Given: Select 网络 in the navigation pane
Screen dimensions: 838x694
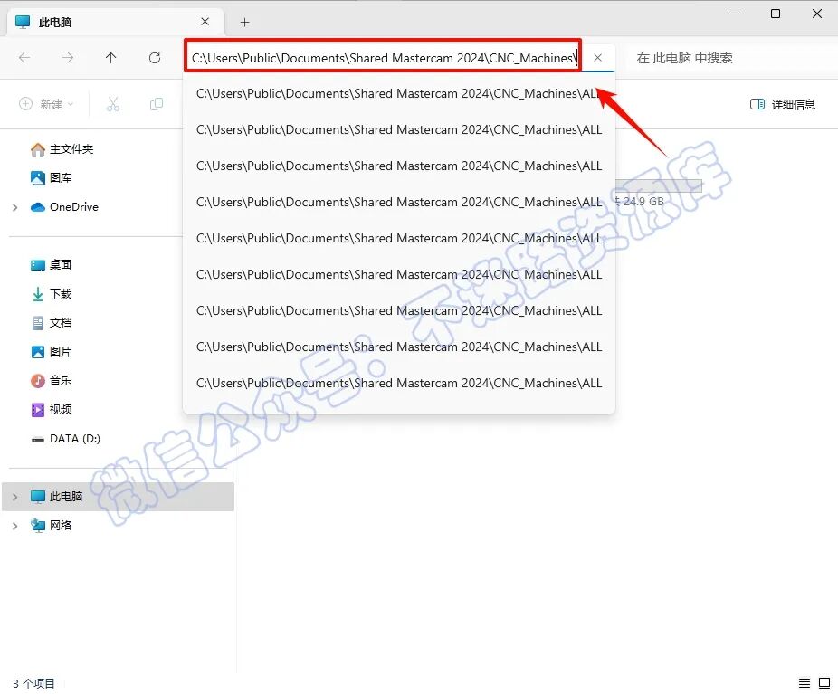Looking at the screenshot, I should tap(52, 525).
